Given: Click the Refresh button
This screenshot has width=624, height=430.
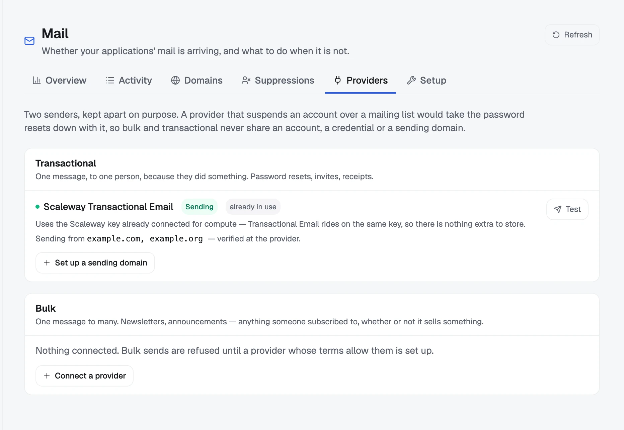Looking at the screenshot, I should (x=572, y=35).
